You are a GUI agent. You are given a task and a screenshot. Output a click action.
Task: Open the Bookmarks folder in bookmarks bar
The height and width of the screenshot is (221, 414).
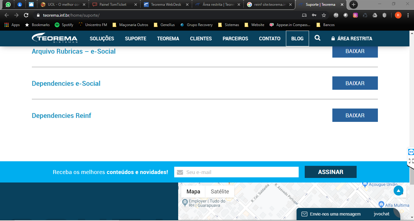pyautogui.click(x=37, y=25)
